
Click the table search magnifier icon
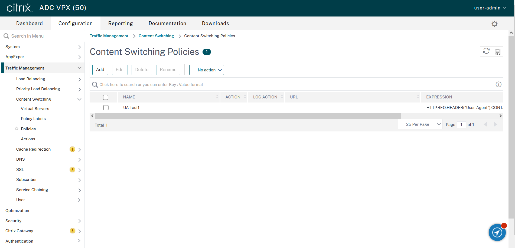[x=95, y=85]
